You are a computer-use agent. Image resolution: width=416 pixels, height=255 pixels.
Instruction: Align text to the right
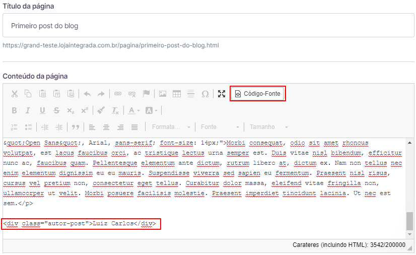pos(120,127)
